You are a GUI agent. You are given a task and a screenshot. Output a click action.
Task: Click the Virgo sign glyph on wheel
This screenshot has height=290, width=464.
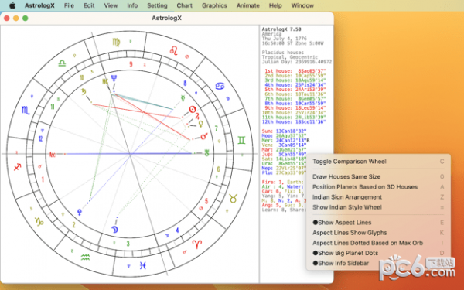click(116, 43)
